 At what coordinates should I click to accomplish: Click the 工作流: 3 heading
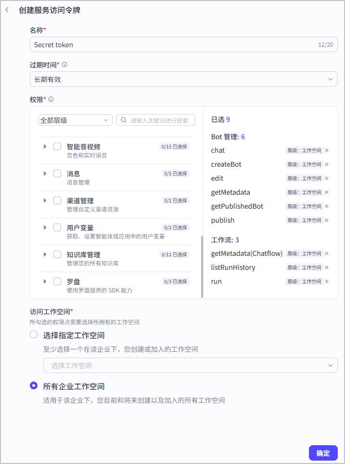point(225,239)
